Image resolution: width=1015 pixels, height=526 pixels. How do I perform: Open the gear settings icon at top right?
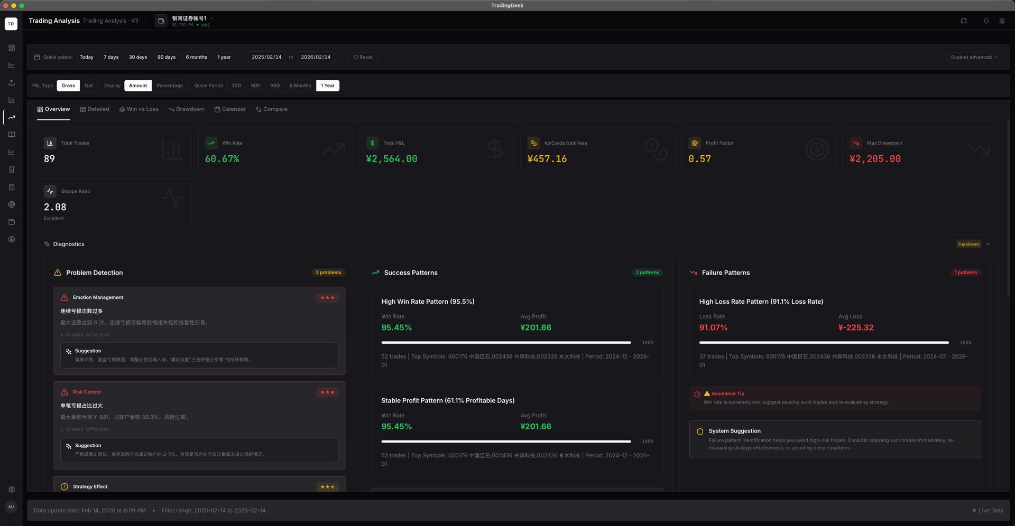pos(1002,21)
